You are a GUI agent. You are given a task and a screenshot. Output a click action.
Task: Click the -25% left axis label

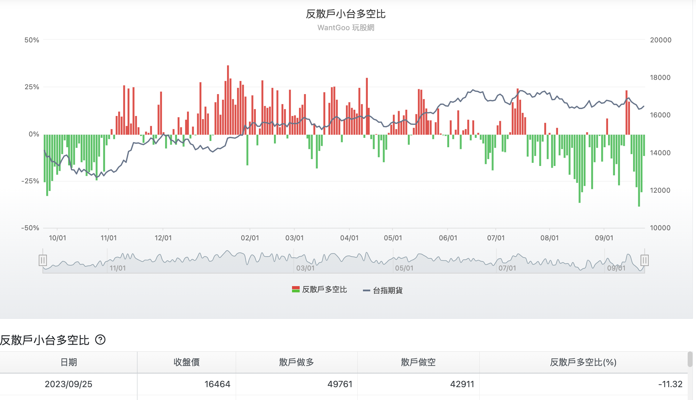30,181
